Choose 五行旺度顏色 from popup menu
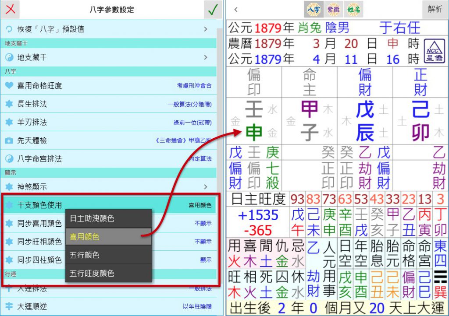The width and height of the screenshot is (449, 316). (108, 274)
